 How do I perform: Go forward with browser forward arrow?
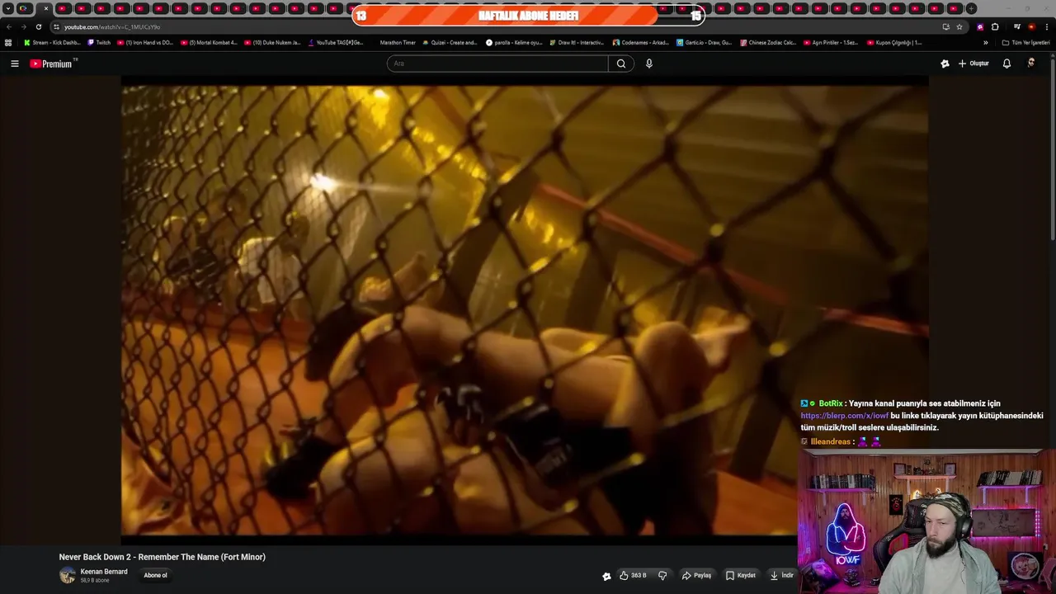[x=23, y=26]
